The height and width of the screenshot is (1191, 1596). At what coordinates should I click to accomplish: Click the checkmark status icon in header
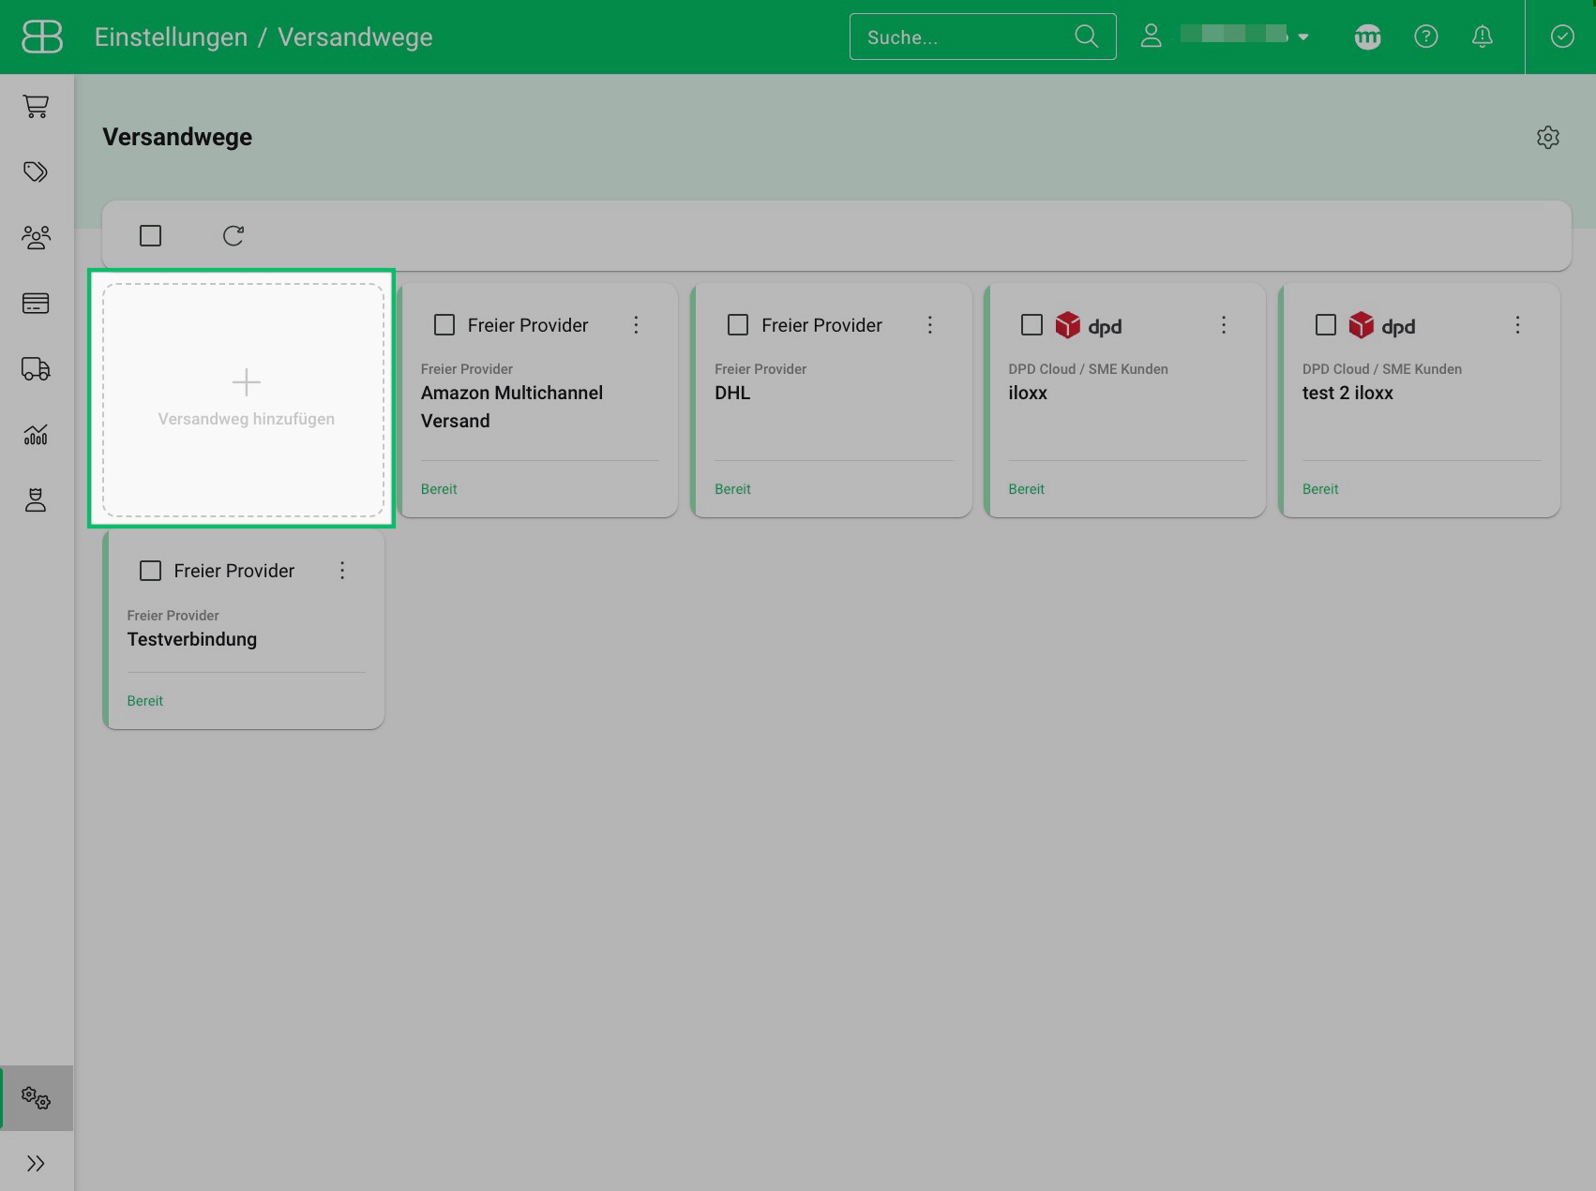coord(1562,37)
